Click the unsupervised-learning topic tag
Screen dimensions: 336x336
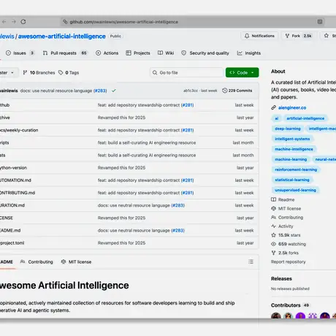[295, 190]
